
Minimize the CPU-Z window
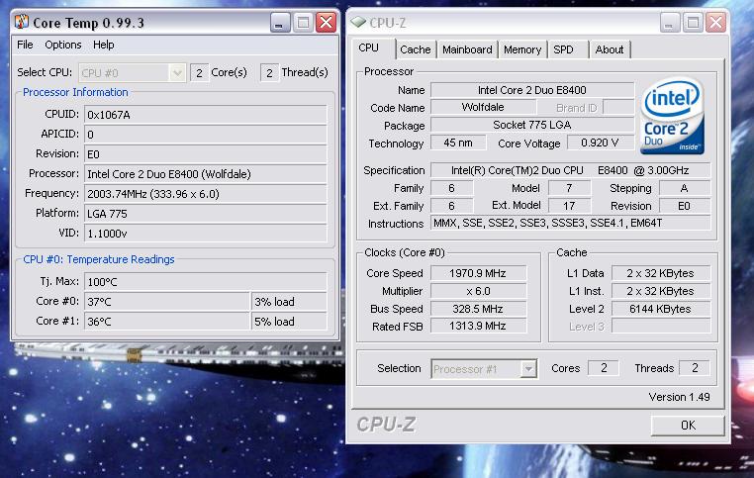tap(669, 23)
